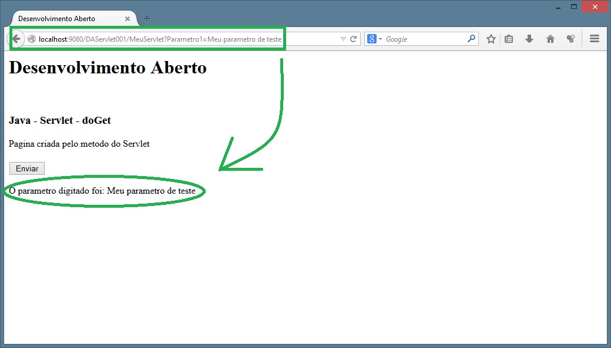Viewport: 611px width, 348px height.
Task: Click the three-circles sharing icon in toolbar
Action: tap(570, 39)
